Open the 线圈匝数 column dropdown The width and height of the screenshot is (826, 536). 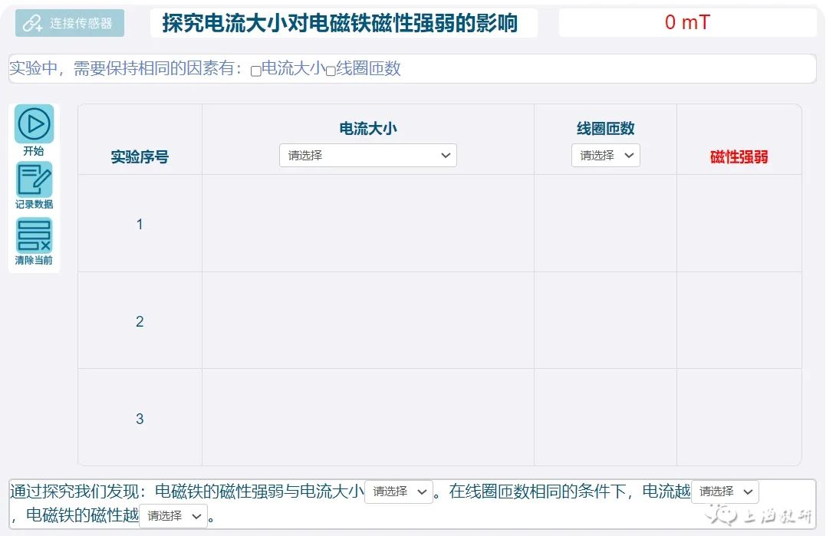tap(606, 156)
